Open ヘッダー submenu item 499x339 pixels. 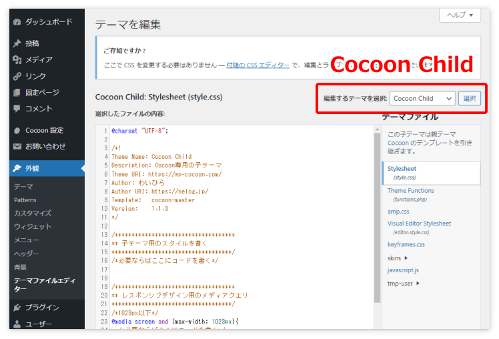(27, 254)
